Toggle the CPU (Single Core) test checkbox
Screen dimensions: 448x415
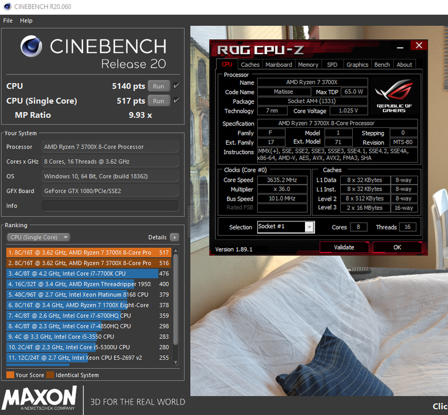176,100
